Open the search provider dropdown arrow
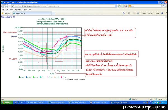 pos(166,6)
